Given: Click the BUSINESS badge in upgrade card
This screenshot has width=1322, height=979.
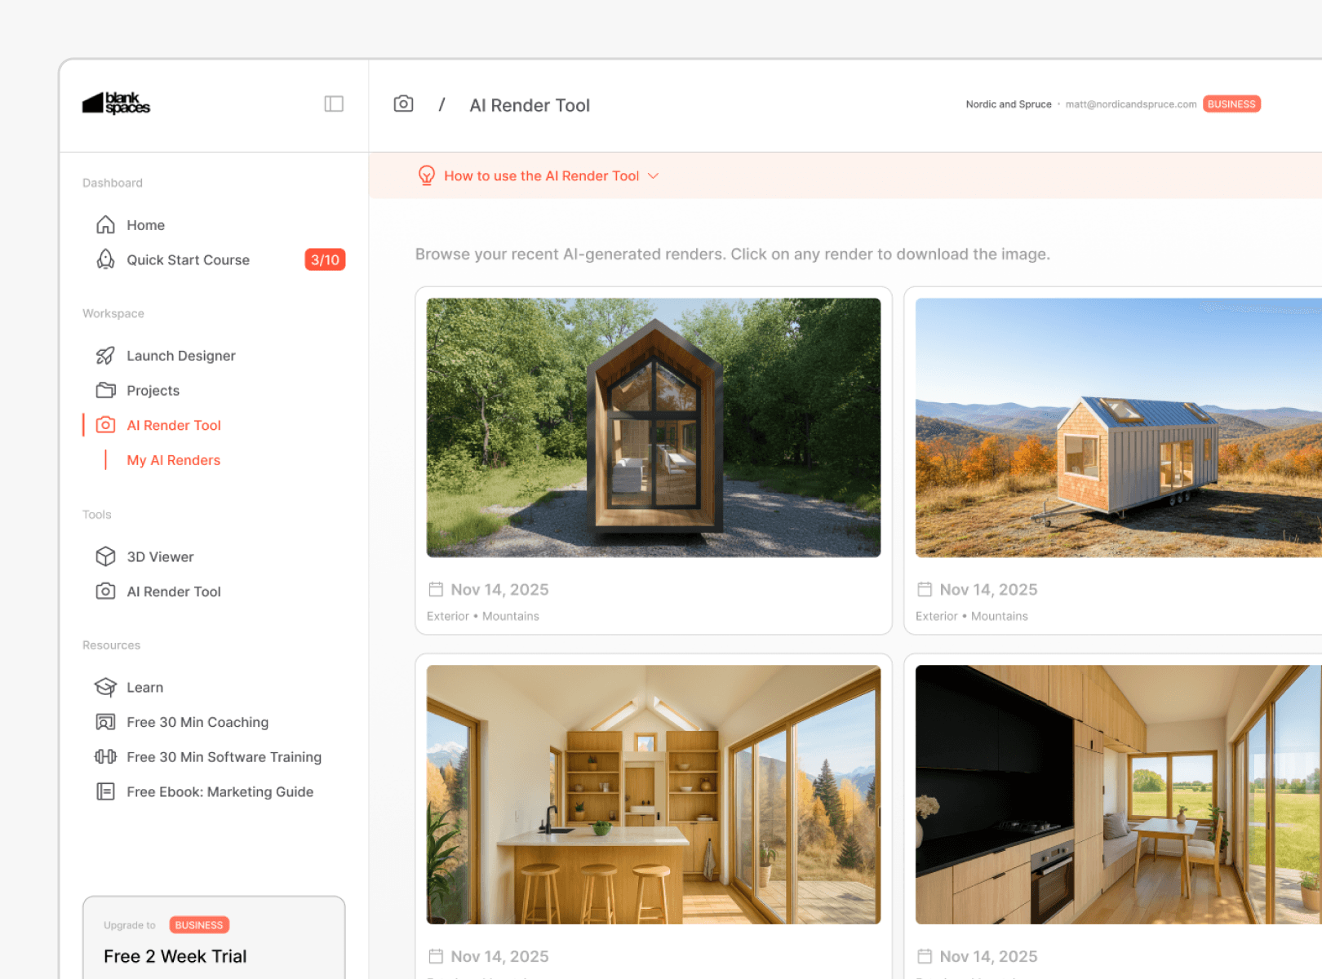Looking at the screenshot, I should (x=199, y=925).
